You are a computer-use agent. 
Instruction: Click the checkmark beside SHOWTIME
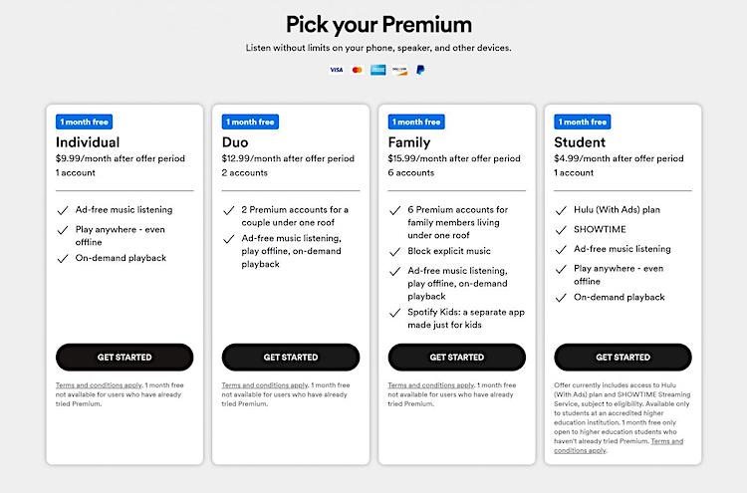tap(561, 230)
